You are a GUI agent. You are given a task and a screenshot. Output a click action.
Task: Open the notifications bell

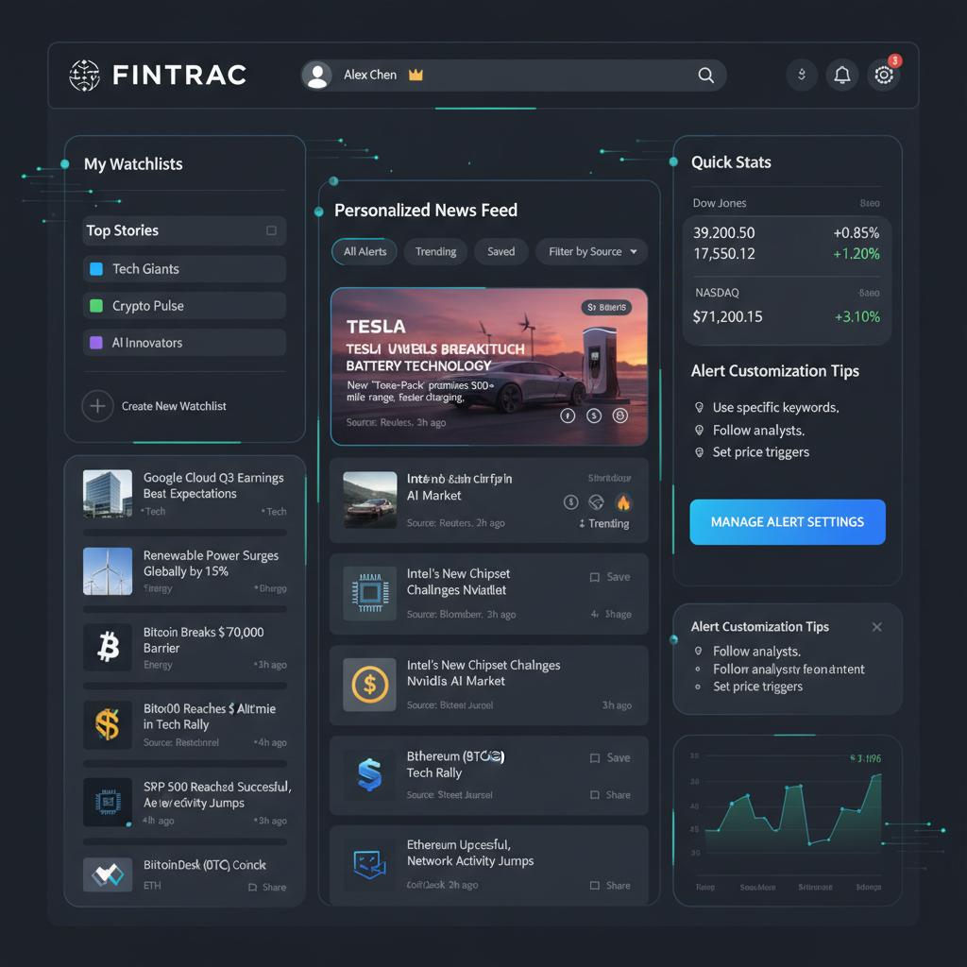[x=841, y=76]
